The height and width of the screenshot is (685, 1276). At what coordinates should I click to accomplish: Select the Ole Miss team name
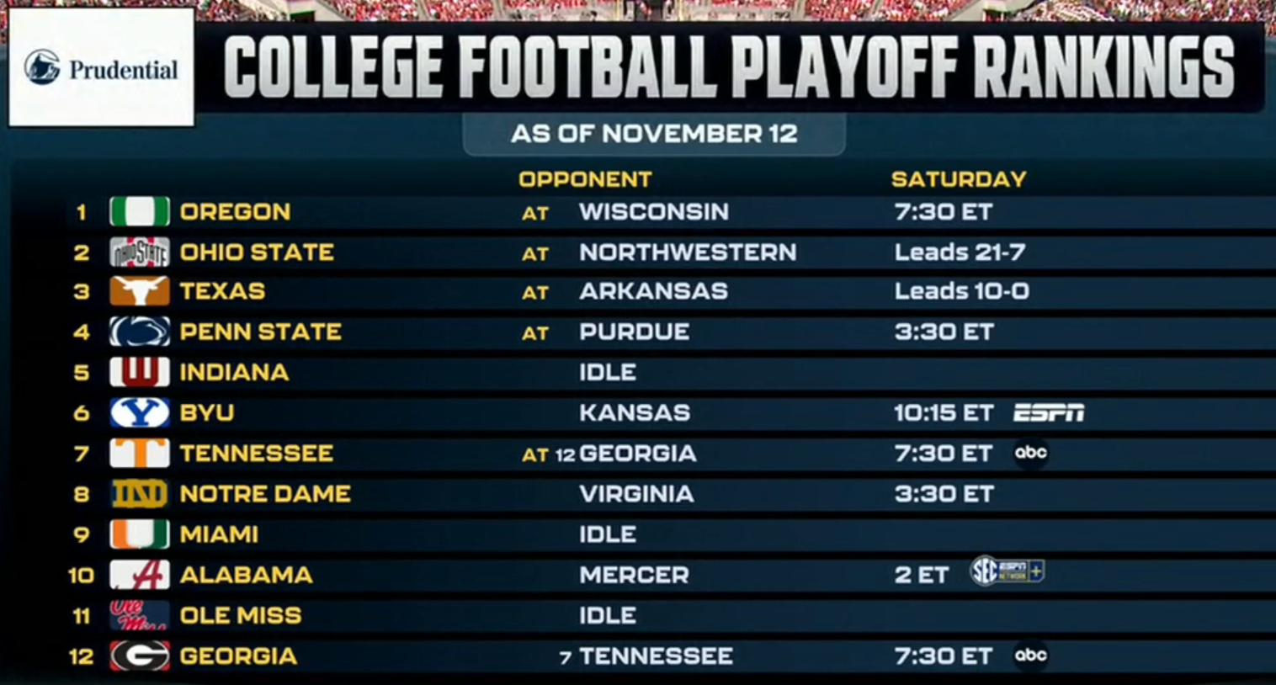point(241,615)
